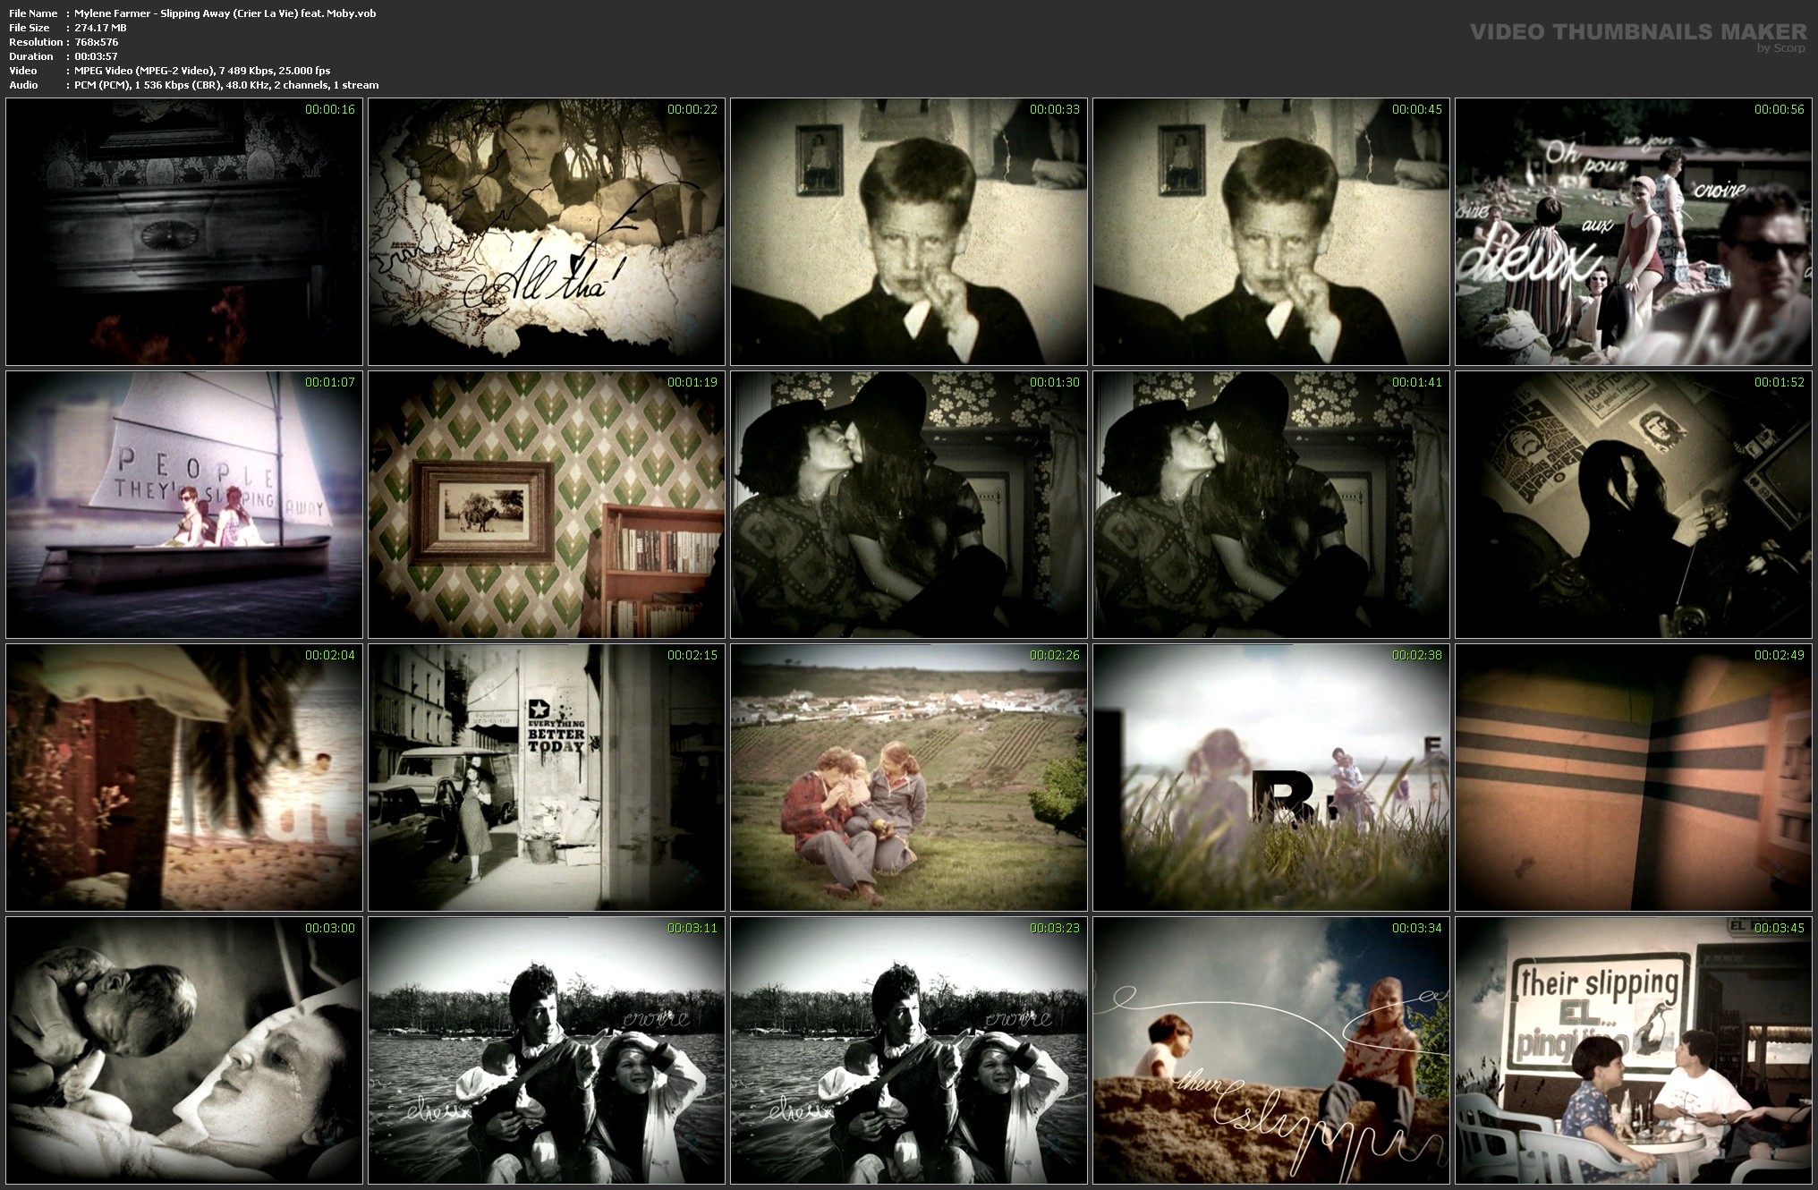Select the thumbnail at 00:02:38

[1271, 778]
